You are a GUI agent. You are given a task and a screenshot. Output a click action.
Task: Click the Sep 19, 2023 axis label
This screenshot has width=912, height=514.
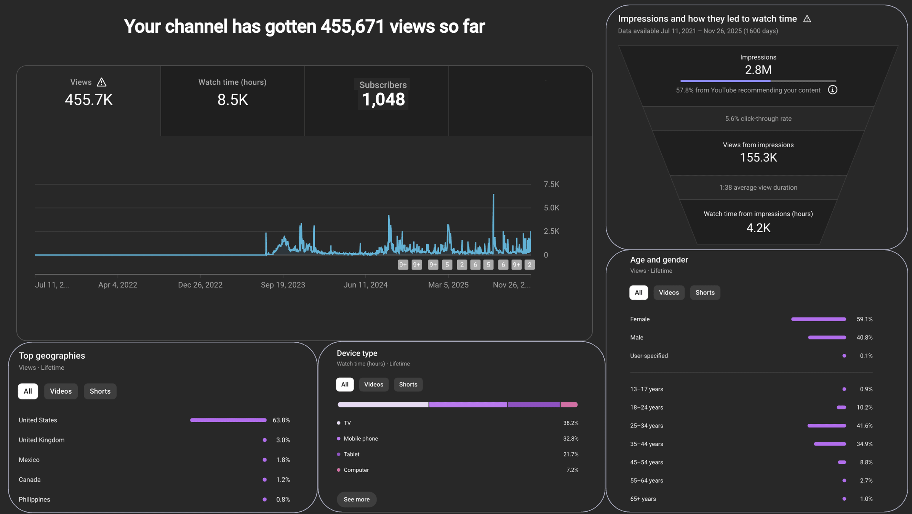click(283, 285)
